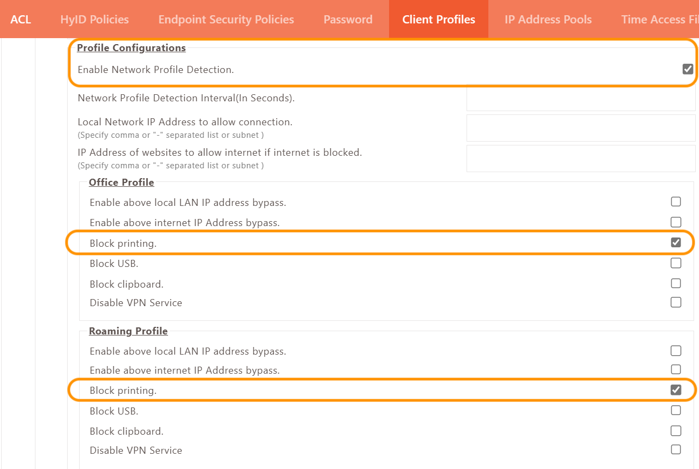The height and width of the screenshot is (469, 699).
Task: Go to the Password tab
Action: (348, 20)
